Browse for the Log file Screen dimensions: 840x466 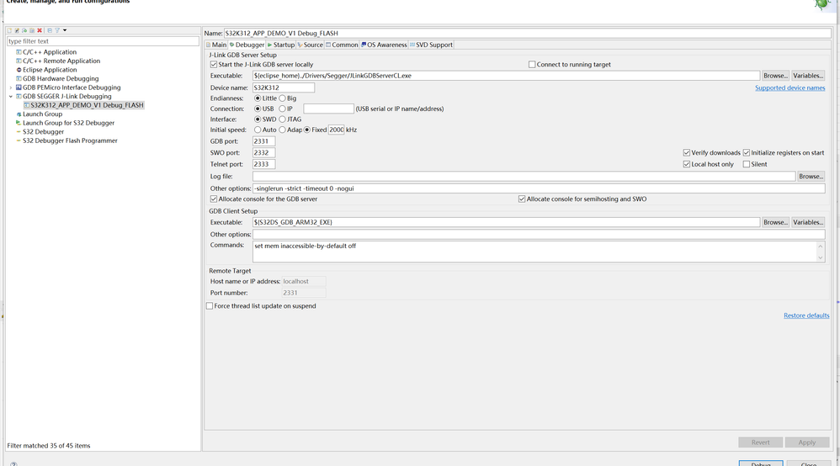pos(811,177)
